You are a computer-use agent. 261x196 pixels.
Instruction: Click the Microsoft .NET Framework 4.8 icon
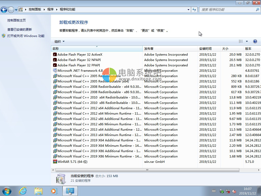pyautogui.click(x=55, y=71)
